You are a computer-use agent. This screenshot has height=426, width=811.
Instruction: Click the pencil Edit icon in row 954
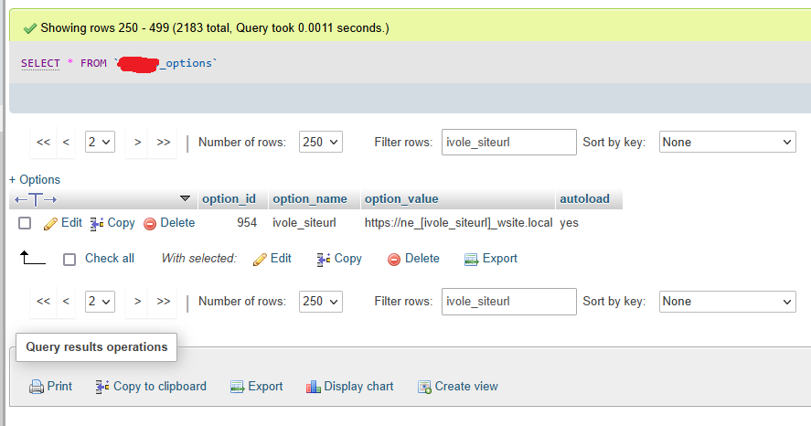tap(50, 223)
